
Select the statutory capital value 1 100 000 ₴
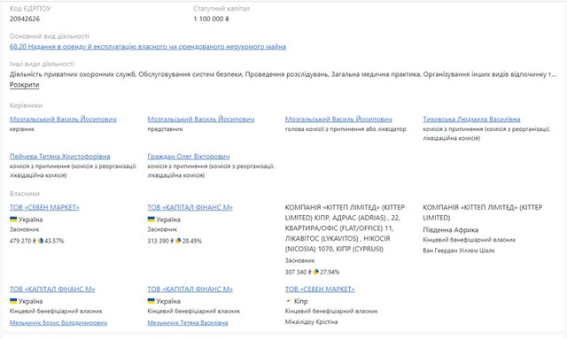tap(211, 19)
